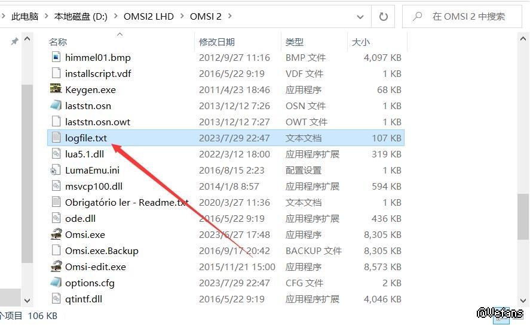The width and height of the screenshot is (530, 325).
Task: Click the file list scrollbar up arrow
Action: [523, 39]
